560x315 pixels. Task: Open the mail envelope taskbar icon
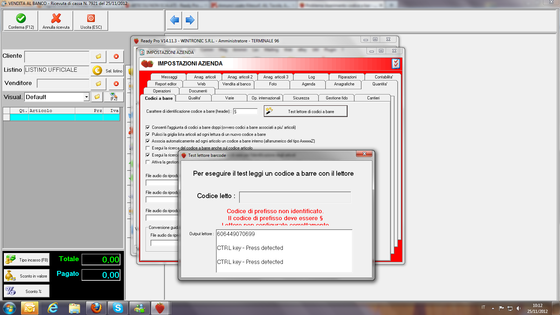[30, 308]
